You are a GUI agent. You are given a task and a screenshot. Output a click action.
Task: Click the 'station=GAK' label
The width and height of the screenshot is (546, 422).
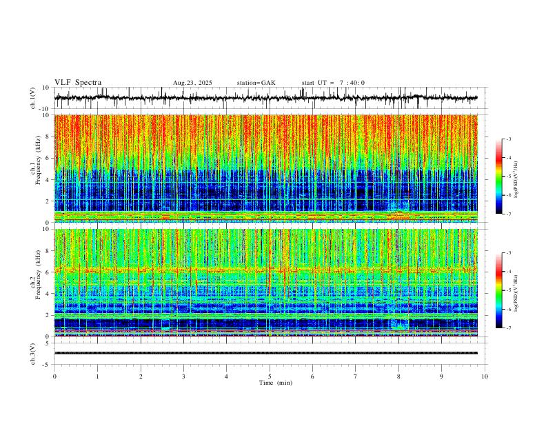(256, 83)
